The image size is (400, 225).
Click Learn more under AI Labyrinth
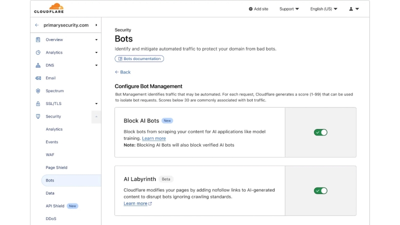[x=136, y=203]
